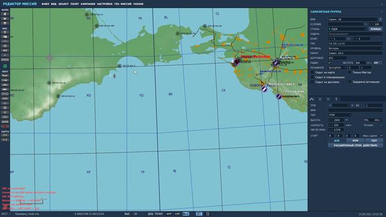Enable the Скрыт в планировщике checkbox
Screen dimensions: 386x217
[312, 77]
